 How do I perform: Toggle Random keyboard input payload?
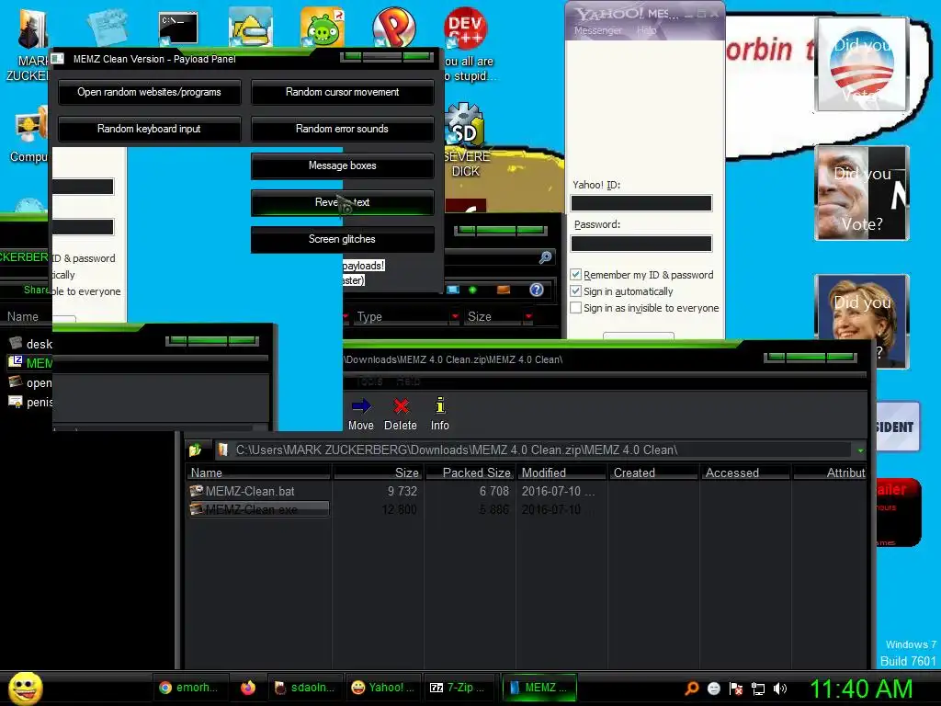click(x=150, y=129)
